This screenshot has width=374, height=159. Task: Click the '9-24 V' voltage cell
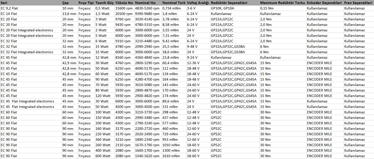(198, 57)
